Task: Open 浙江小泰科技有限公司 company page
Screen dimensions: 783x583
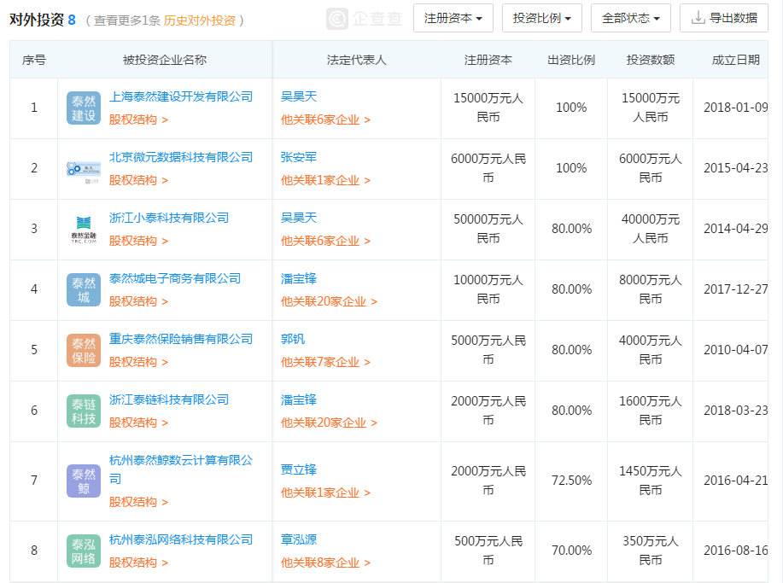Action: click(169, 218)
